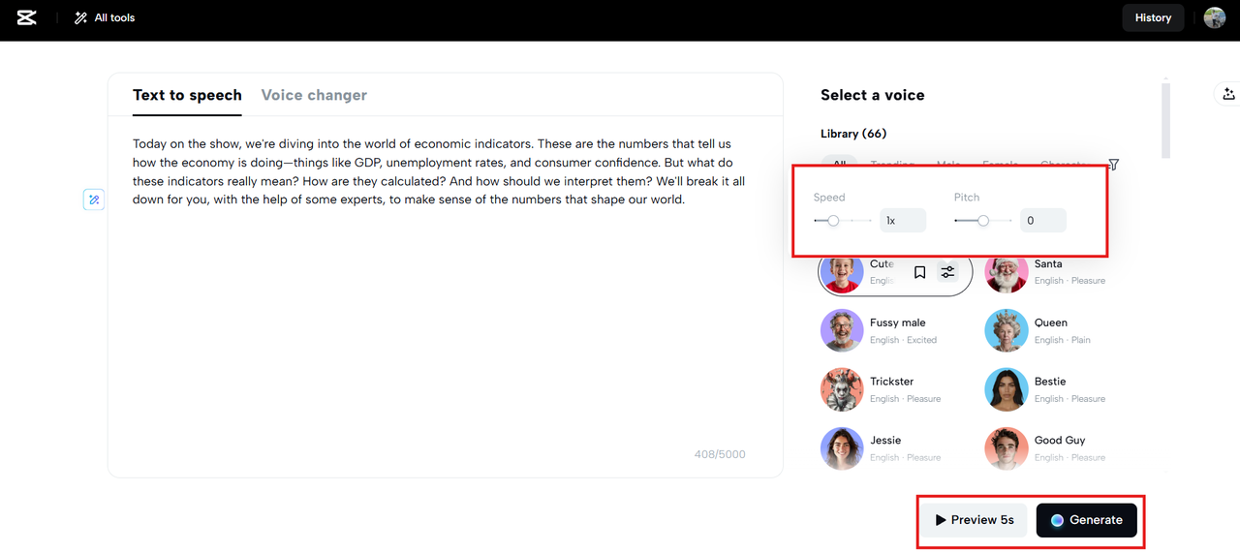Viewport: 1240px width, 553px height.
Task: Select the Santa voice avatar
Action: (1007, 272)
